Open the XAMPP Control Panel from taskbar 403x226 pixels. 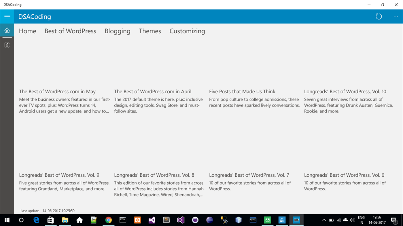coord(137,220)
